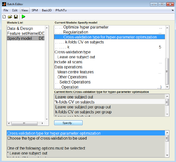Select the Include all scans row
176x162 pixels.
coord(109,62)
